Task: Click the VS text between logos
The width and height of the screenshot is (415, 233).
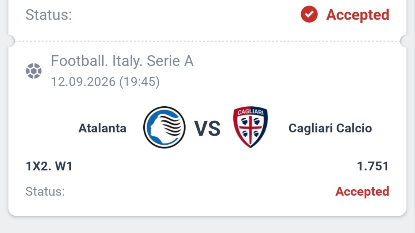Action: point(207,129)
